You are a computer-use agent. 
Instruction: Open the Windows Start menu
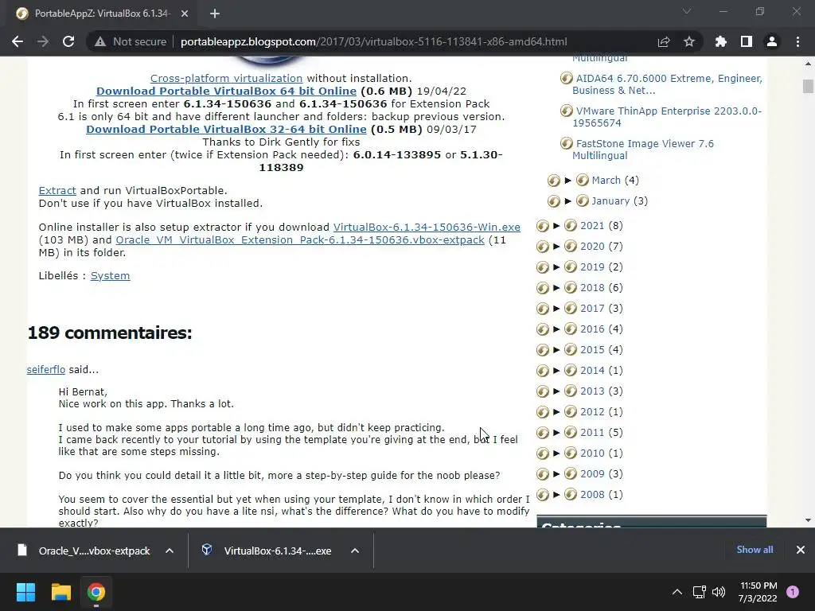click(x=25, y=592)
